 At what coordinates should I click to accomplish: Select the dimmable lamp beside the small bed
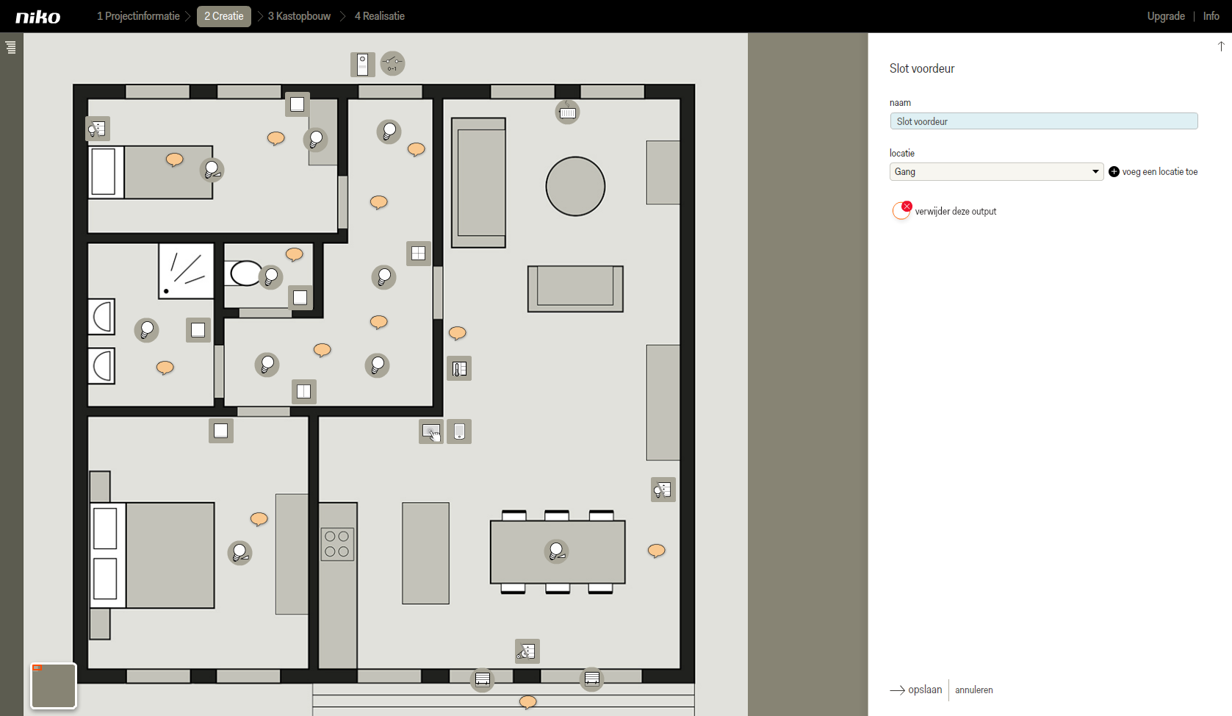(212, 170)
